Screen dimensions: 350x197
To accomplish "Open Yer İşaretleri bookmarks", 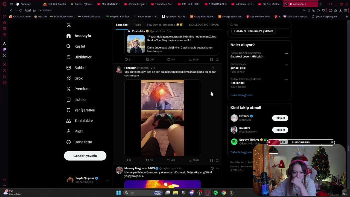I will (x=81, y=110).
